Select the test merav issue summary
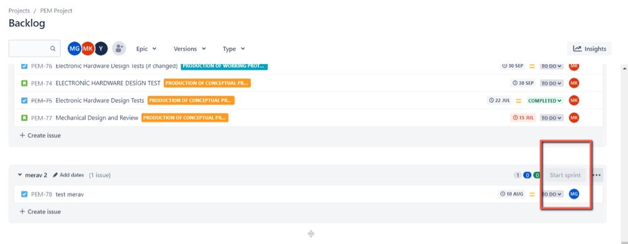The width and height of the screenshot is (628, 244). tap(70, 194)
